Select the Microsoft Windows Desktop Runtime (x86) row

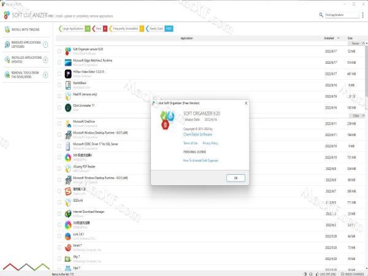210,135
